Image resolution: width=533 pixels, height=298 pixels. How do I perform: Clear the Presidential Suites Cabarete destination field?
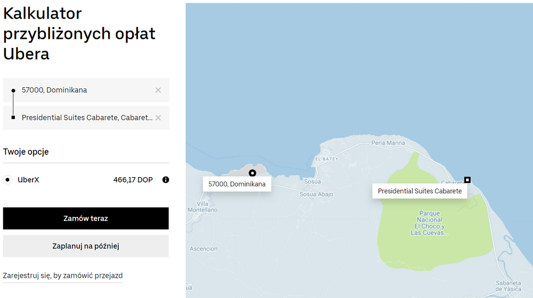(158, 118)
